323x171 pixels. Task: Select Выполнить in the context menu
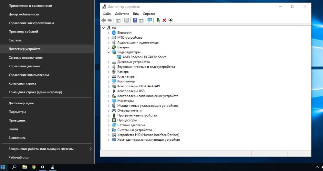point(47,138)
